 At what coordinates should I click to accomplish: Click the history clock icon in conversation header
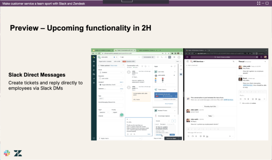145,66
